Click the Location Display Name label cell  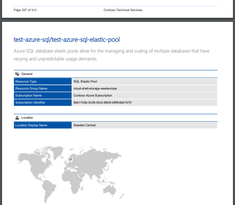point(43,125)
